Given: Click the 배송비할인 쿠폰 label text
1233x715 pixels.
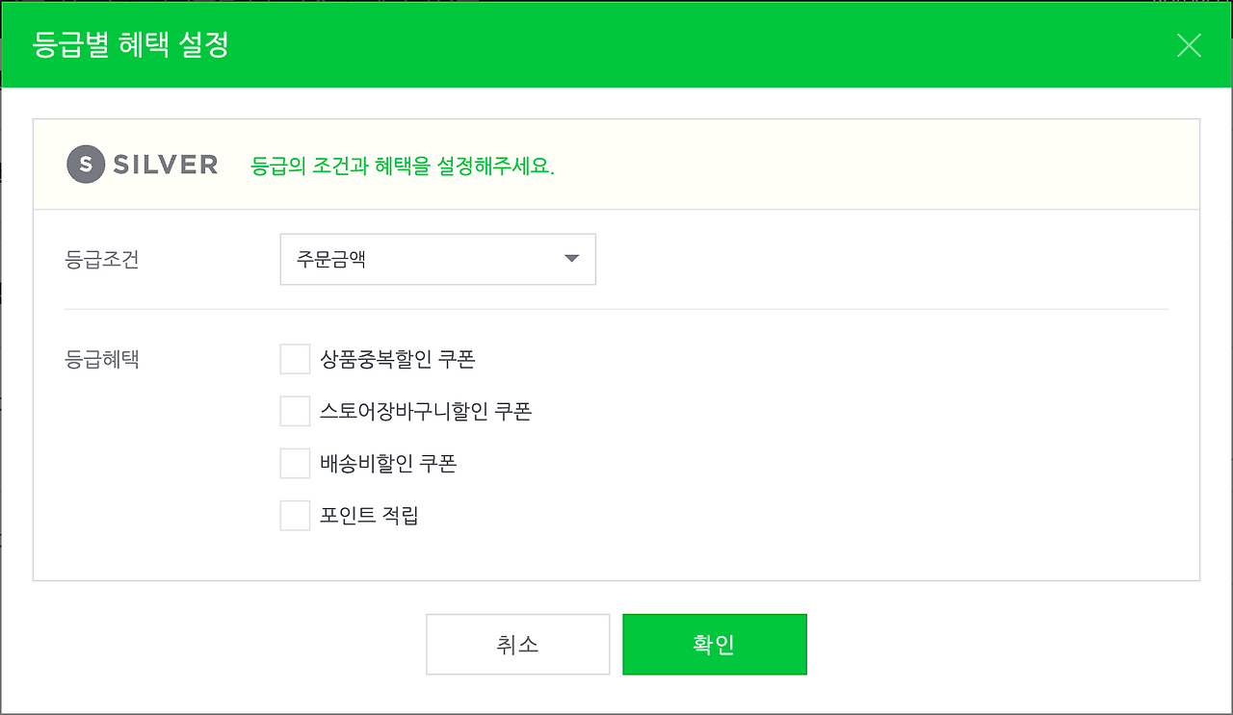Looking at the screenshot, I should [x=389, y=463].
